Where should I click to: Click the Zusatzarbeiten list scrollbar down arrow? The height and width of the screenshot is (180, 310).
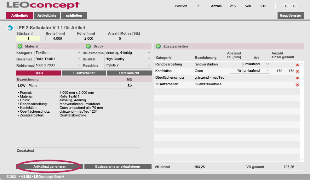(302, 160)
